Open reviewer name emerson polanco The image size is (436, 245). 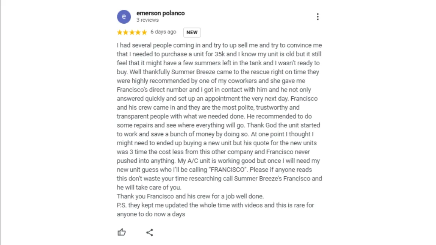point(160,13)
